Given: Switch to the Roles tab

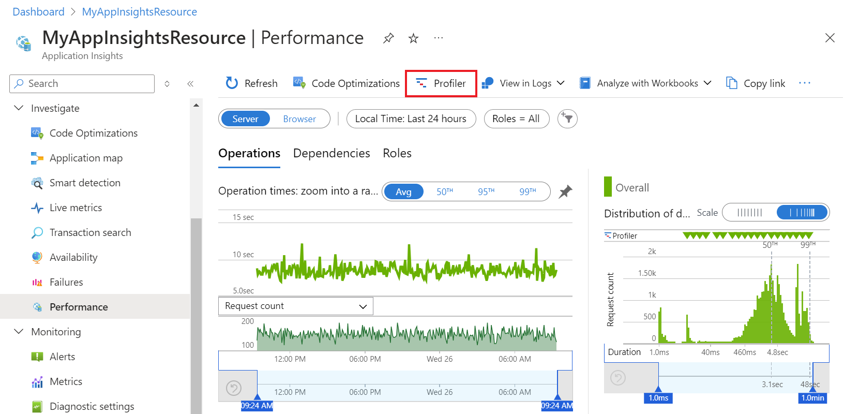Looking at the screenshot, I should point(397,153).
